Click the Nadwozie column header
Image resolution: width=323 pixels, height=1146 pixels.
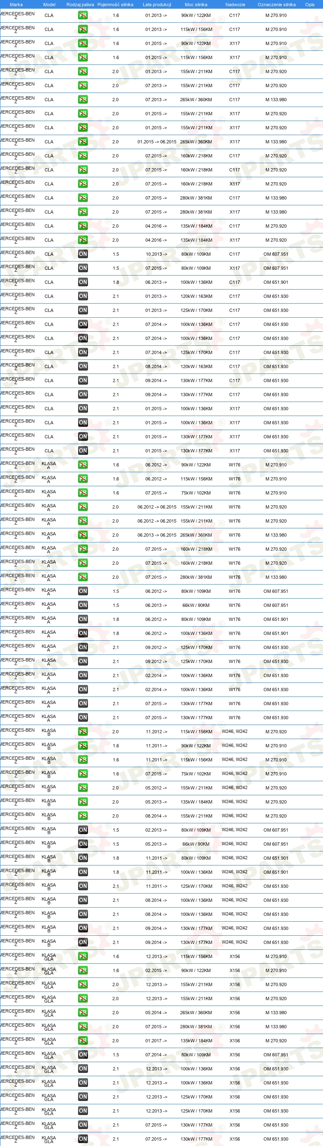tap(235, 5)
